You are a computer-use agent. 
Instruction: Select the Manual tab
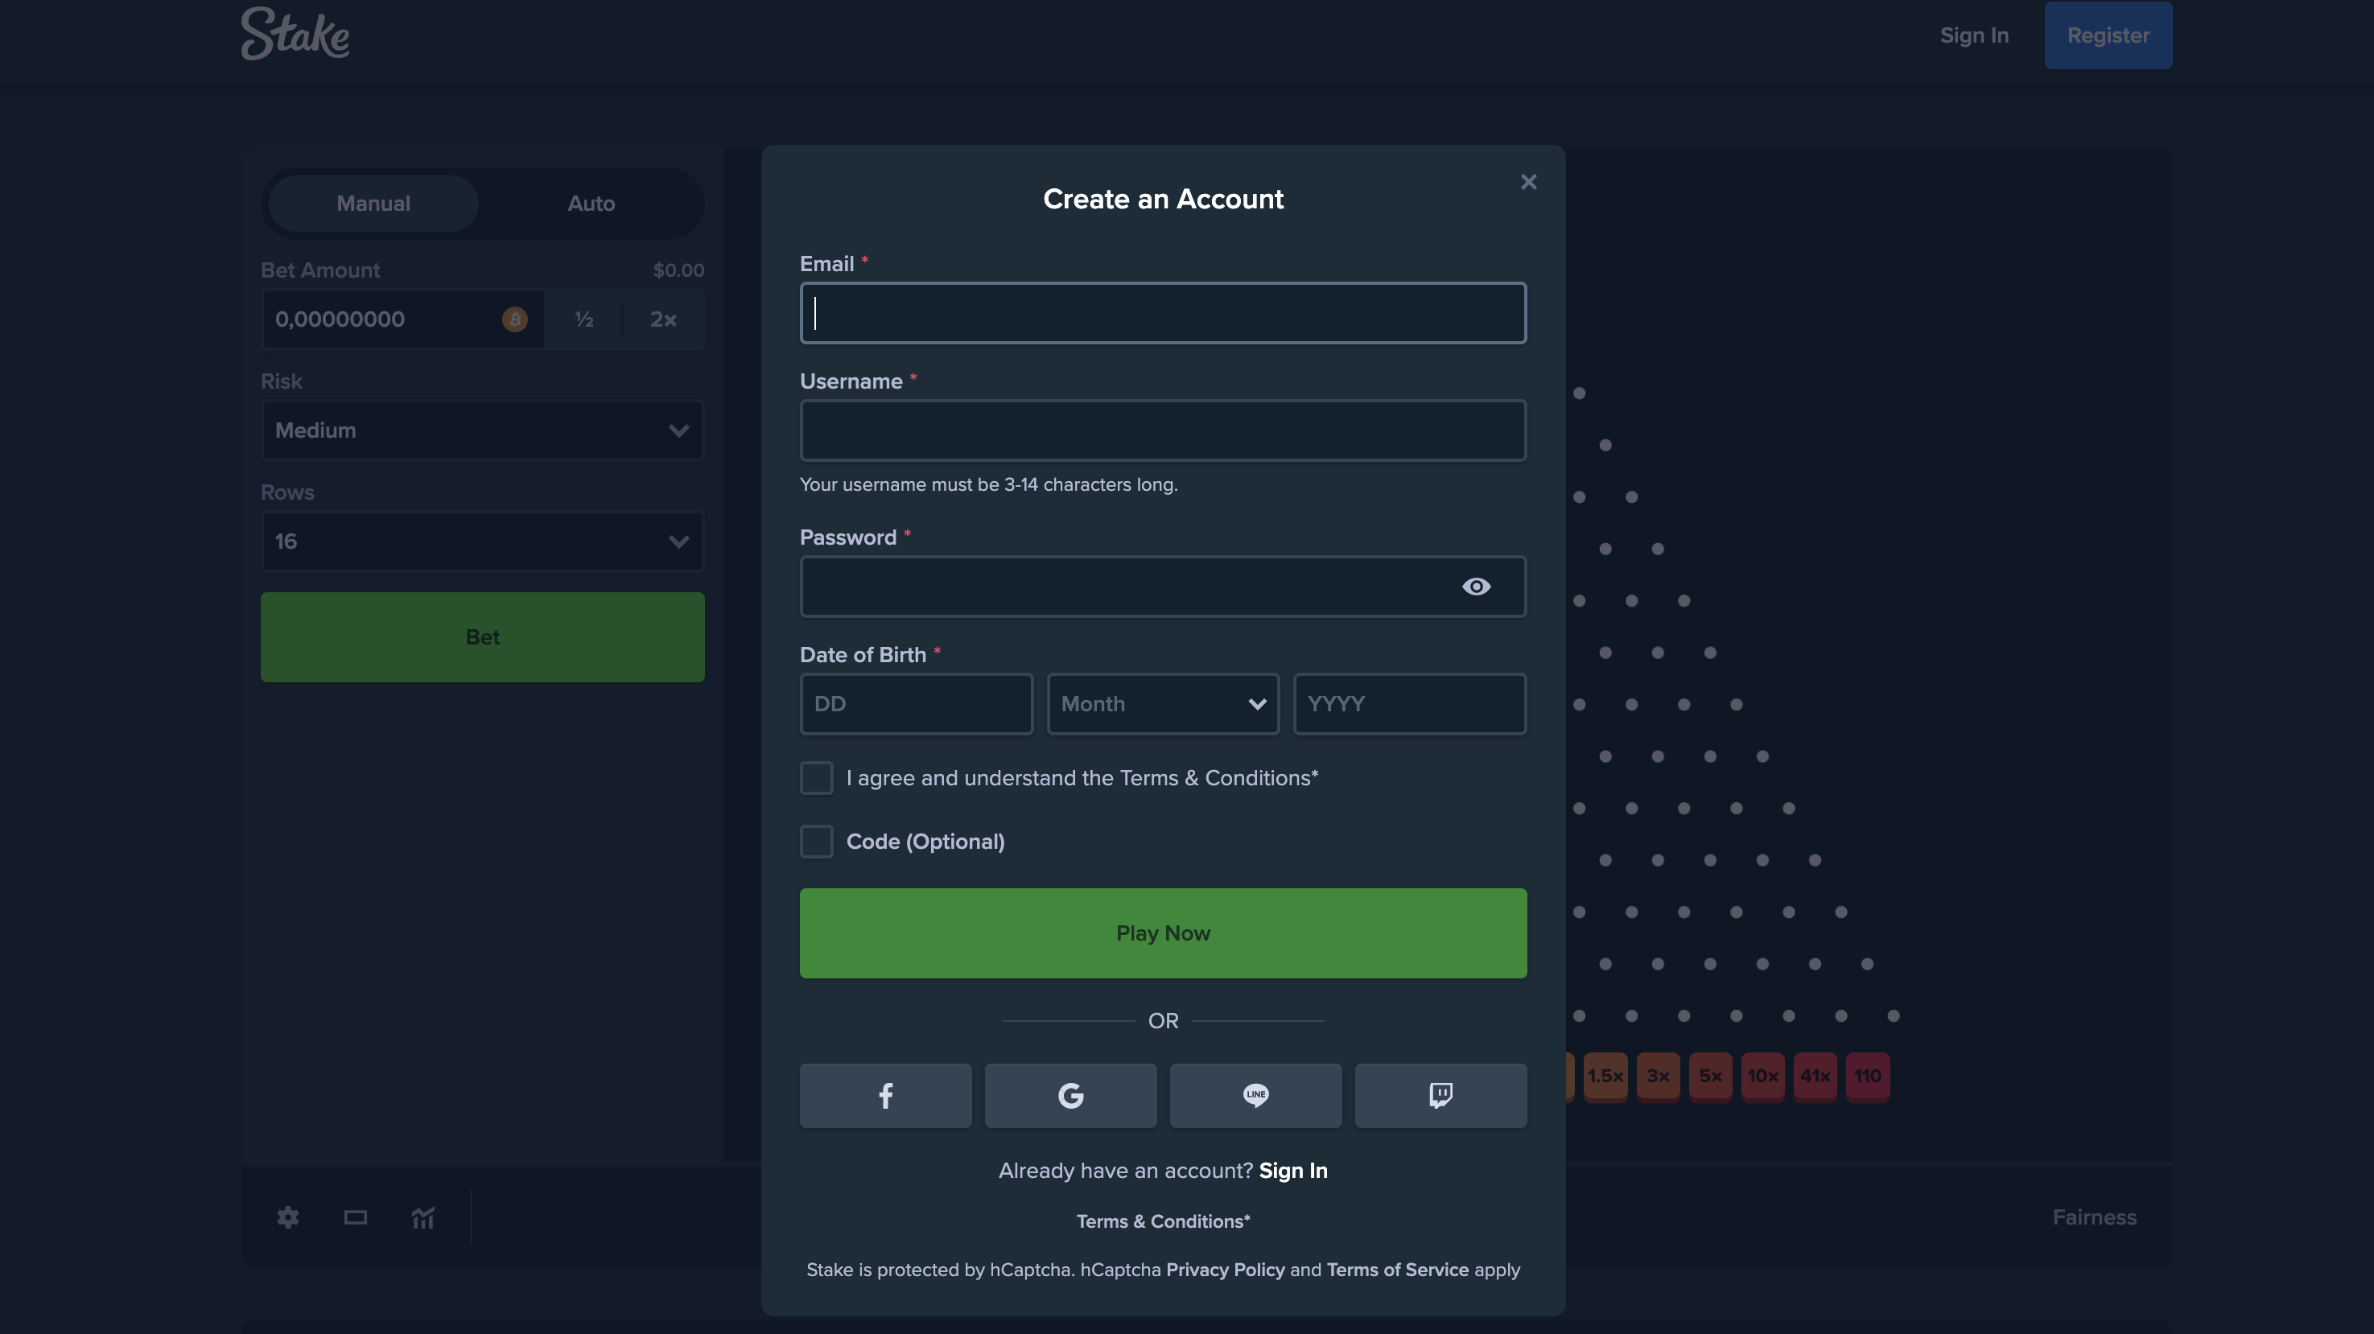point(373,204)
